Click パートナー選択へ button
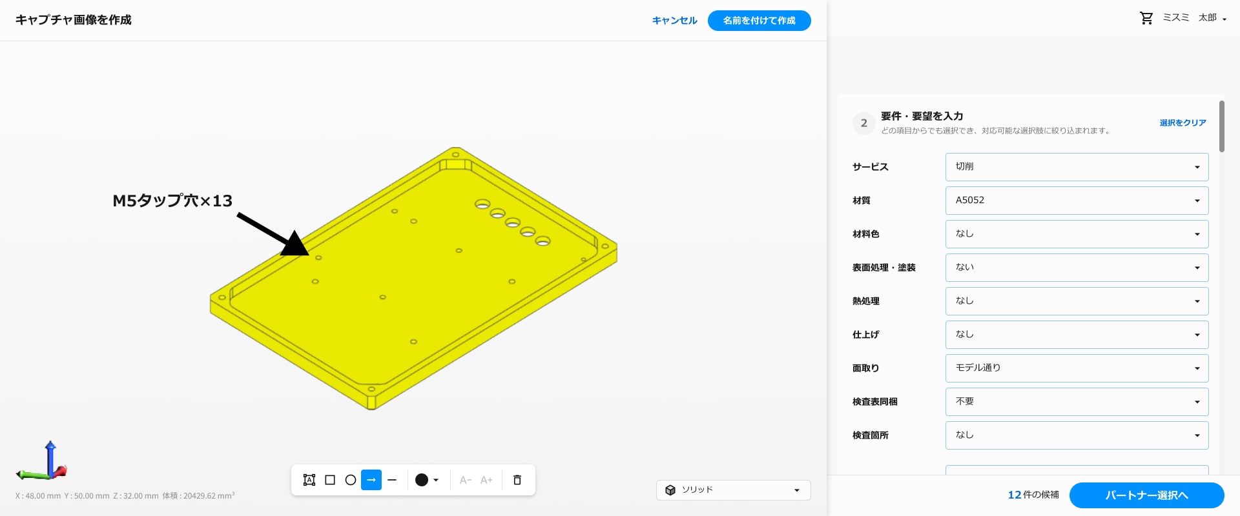 coord(1147,495)
